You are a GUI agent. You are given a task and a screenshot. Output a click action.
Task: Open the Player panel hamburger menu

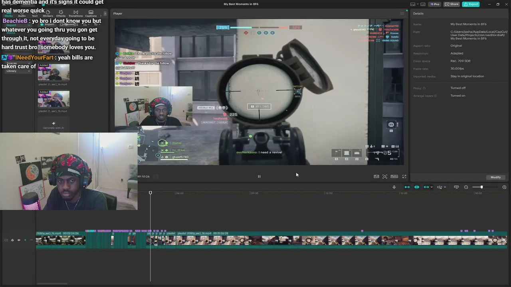402,14
